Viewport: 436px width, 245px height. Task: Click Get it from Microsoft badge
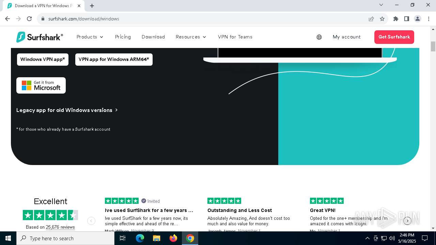coord(41,85)
